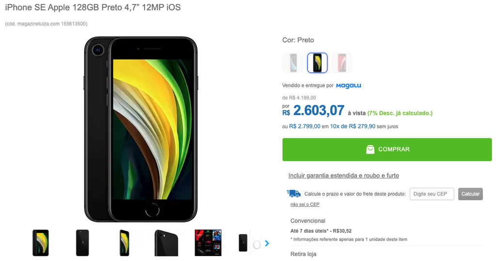Click the delivery truck shipping icon
The height and width of the screenshot is (261, 496).
point(294,194)
